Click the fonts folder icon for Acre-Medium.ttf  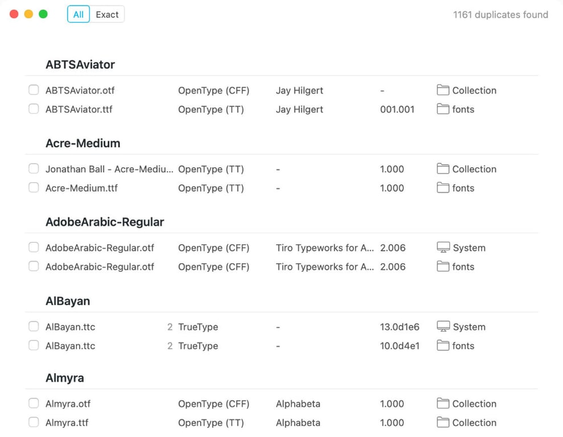(443, 188)
